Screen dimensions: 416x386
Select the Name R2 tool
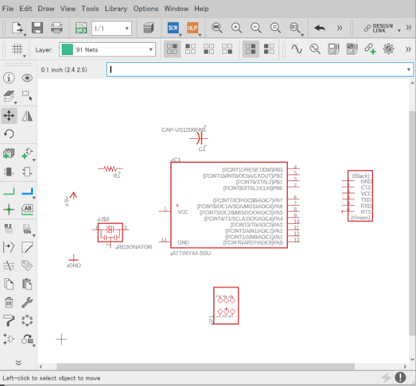click(8, 228)
